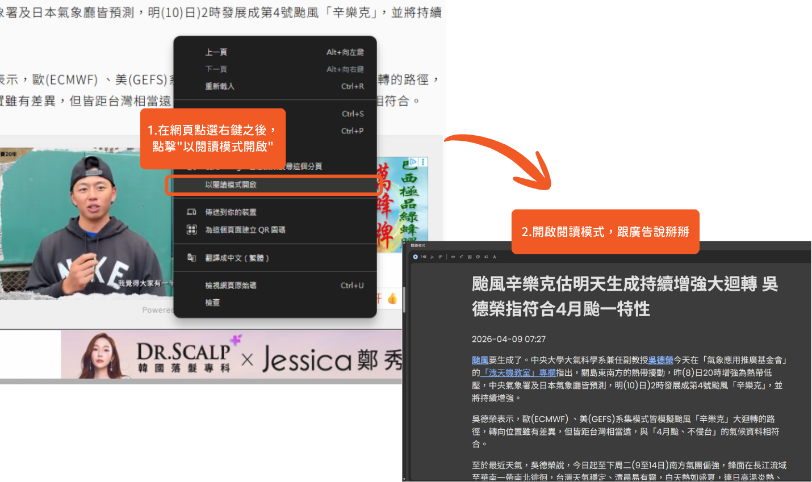Click the 閱讀模式 panel title
This screenshot has width=812, height=482.
(x=418, y=245)
